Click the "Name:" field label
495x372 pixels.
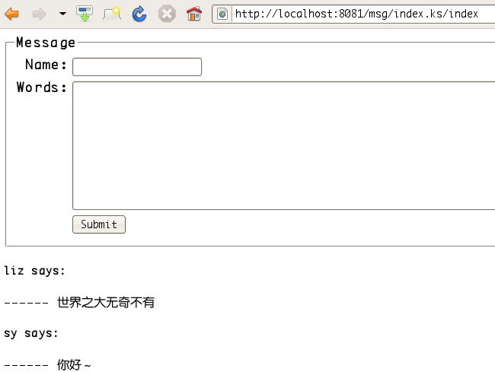point(46,65)
